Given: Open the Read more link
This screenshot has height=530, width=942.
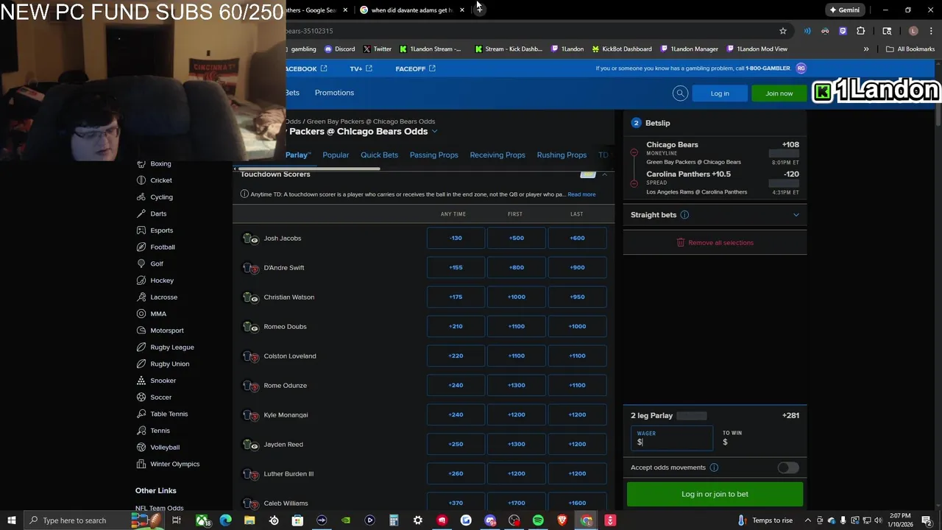Looking at the screenshot, I should coord(581,194).
